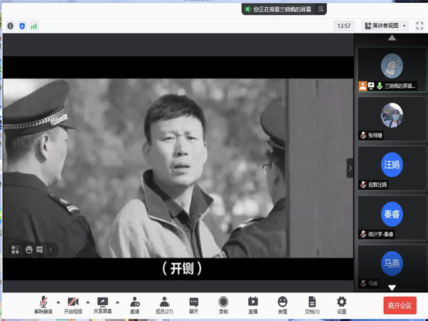Open the 成员(27) members list
The width and height of the screenshot is (428, 321).
click(x=164, y=305)
